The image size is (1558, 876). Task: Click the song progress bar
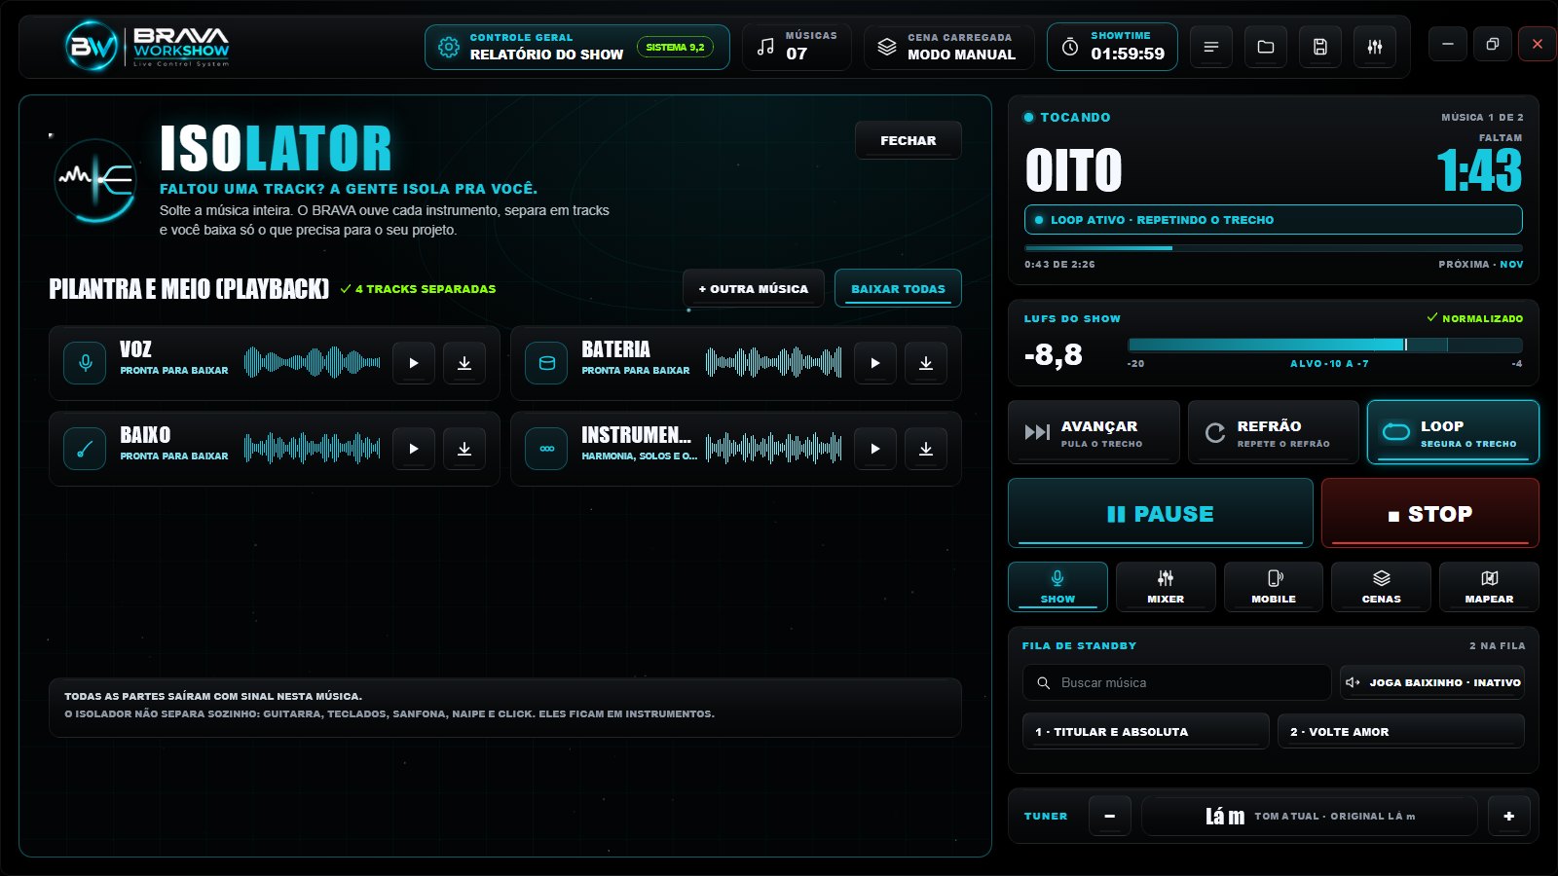coord(1273,248)
